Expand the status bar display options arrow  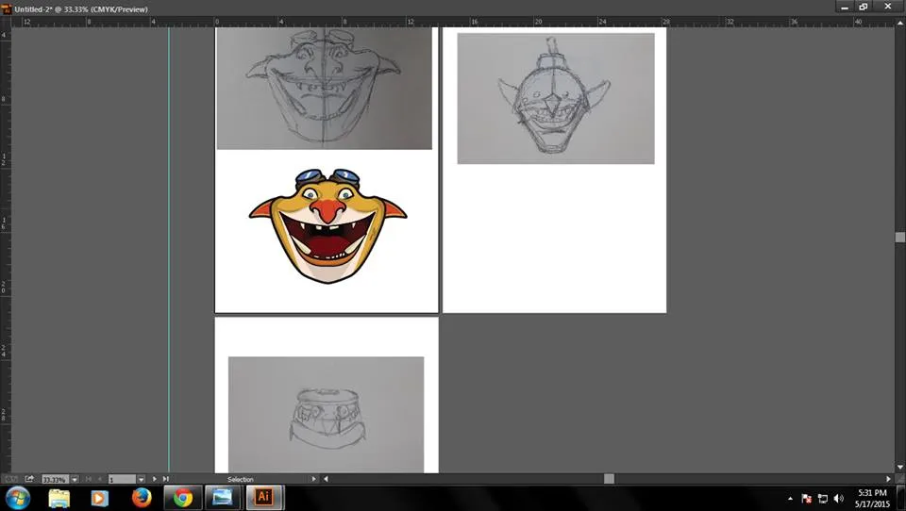click(x=313, y=479)
